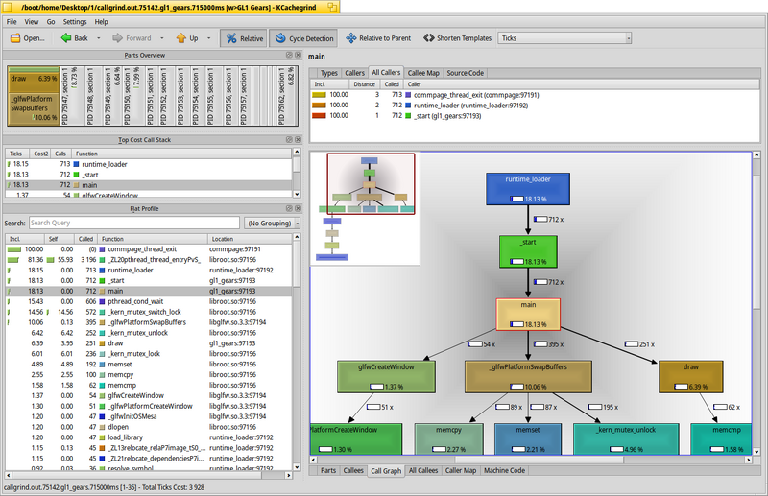The height and width of the screenshot is (496, 768).
Task: Click the green Back arrow icon
Action: point(66,38)
